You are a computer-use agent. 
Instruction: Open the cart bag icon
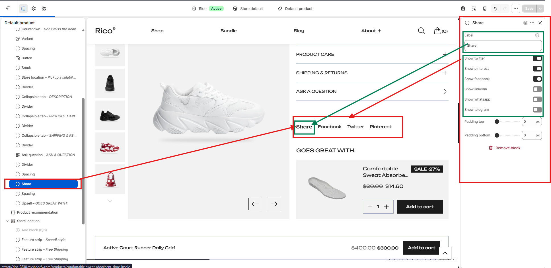click(437, 31)
